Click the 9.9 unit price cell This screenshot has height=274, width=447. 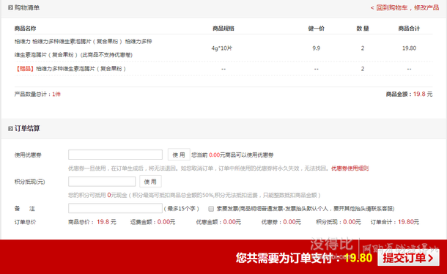tap(316, 48)
